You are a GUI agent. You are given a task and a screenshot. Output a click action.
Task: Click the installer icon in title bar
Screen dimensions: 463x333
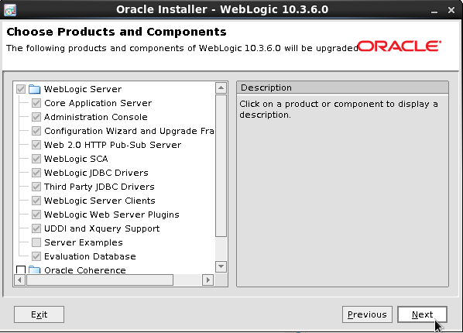10,10
